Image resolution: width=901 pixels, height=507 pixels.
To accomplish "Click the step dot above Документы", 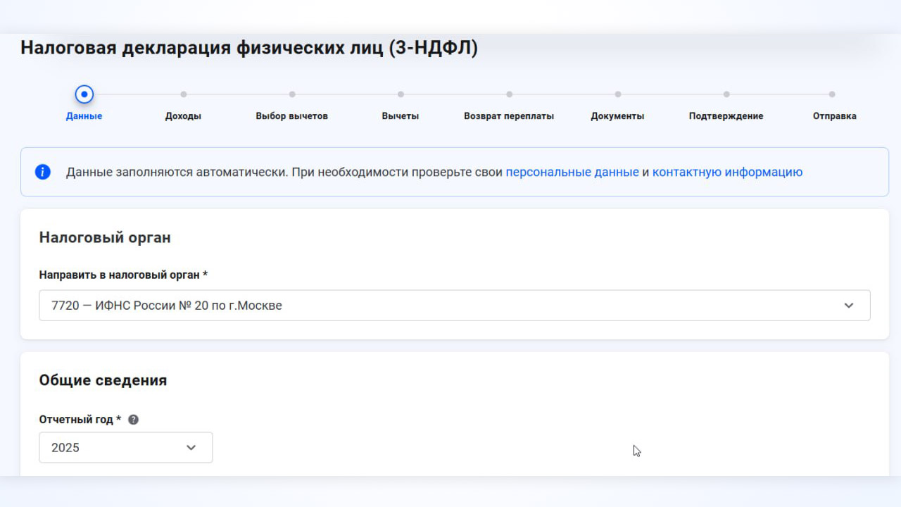I will tap(617, 94).
